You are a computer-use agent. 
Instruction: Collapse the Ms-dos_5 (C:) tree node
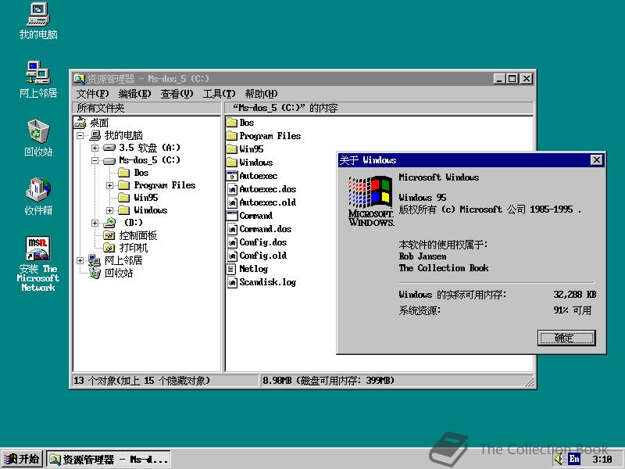pyautogui.click(x=95, y=161)
